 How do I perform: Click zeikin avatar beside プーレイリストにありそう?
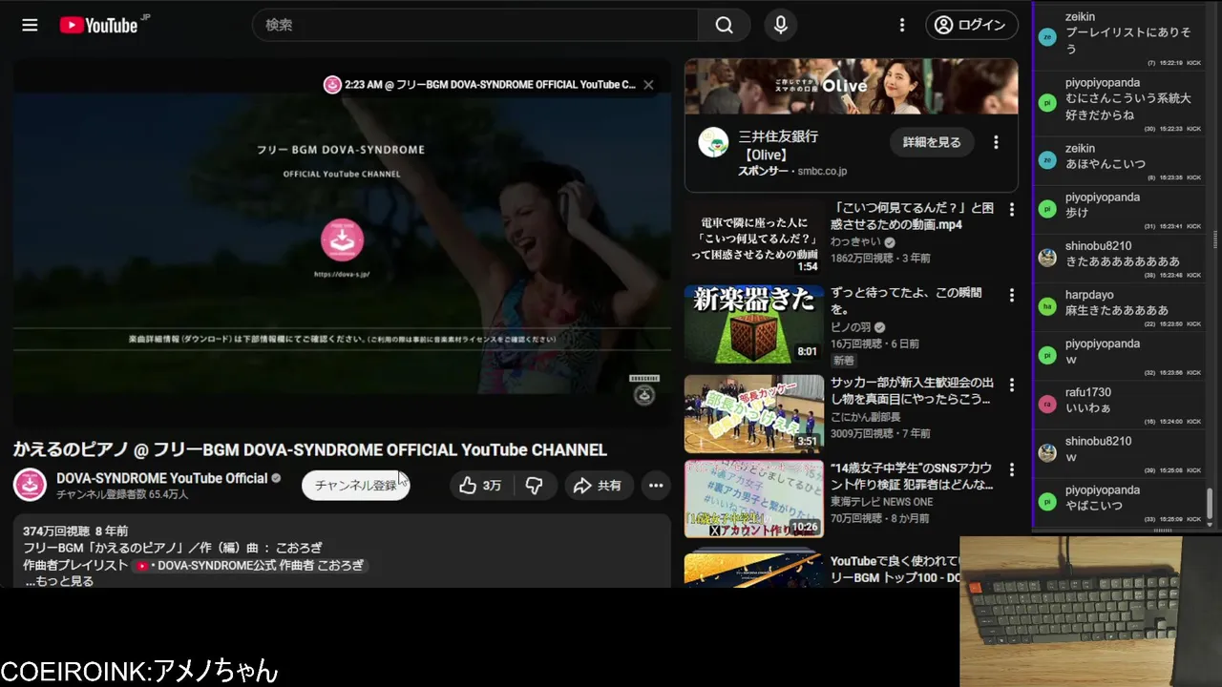1047,37
